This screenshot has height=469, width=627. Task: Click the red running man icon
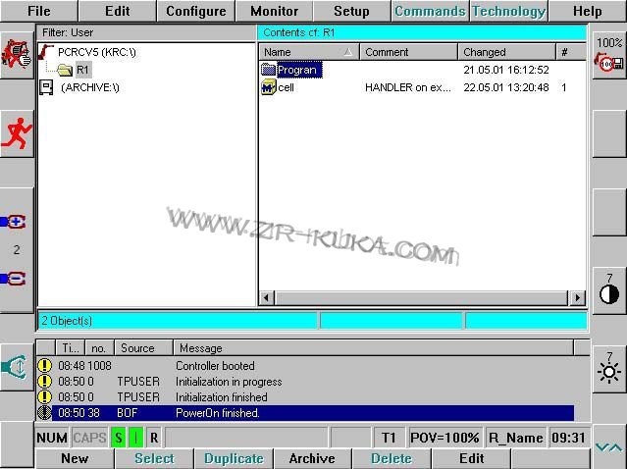click(x=17, y=133)
